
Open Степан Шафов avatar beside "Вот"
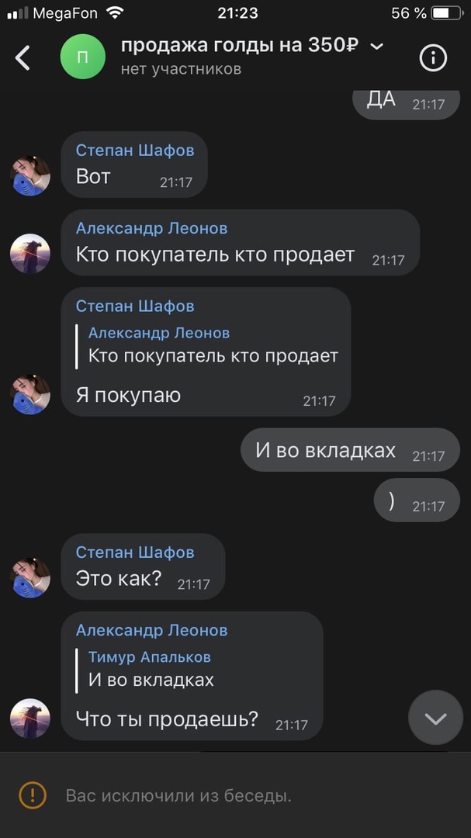(x=30, y=176)
